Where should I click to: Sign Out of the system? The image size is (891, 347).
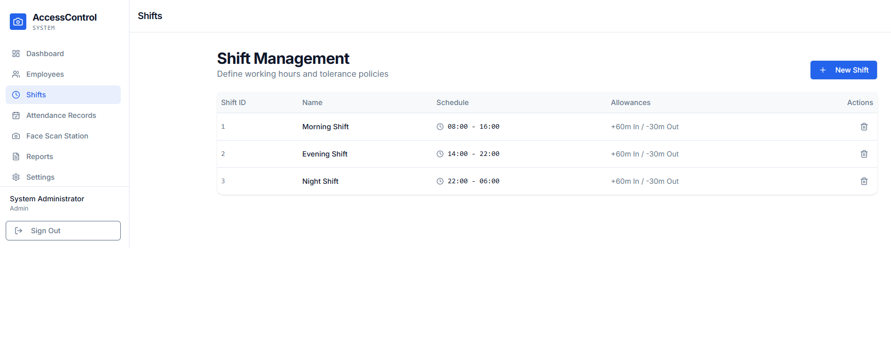(x=63, y=231)
